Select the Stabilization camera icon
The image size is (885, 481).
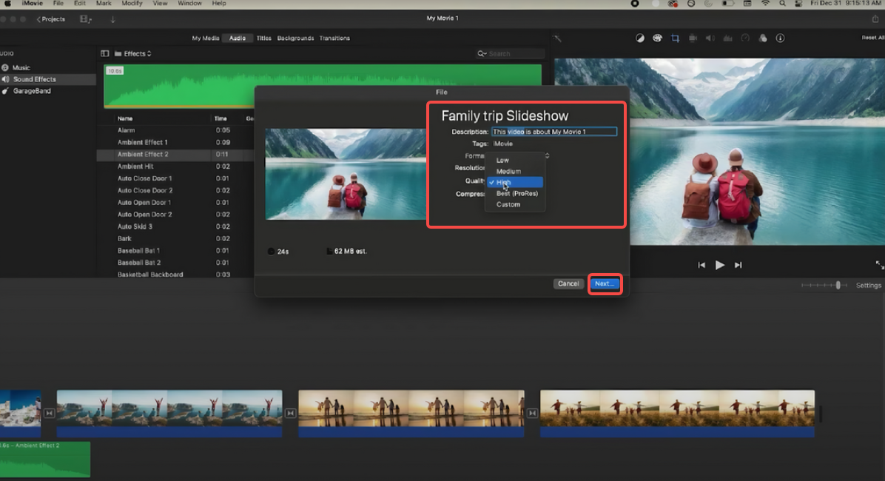(x=692, y=38)
